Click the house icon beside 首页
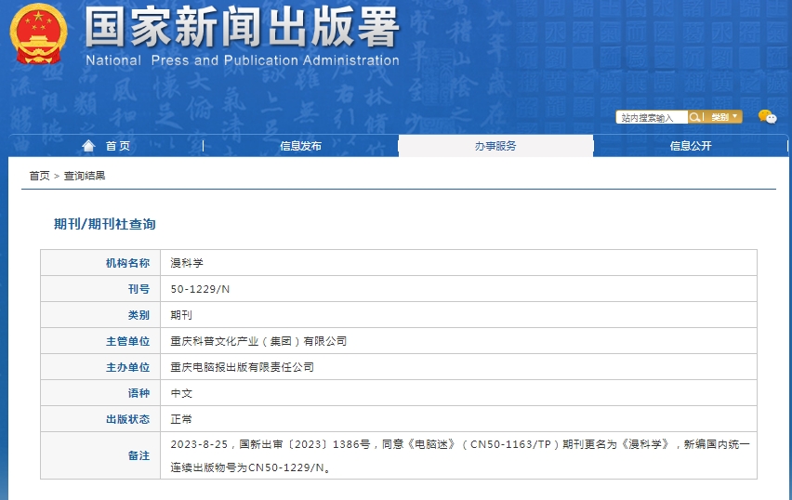 88,146
